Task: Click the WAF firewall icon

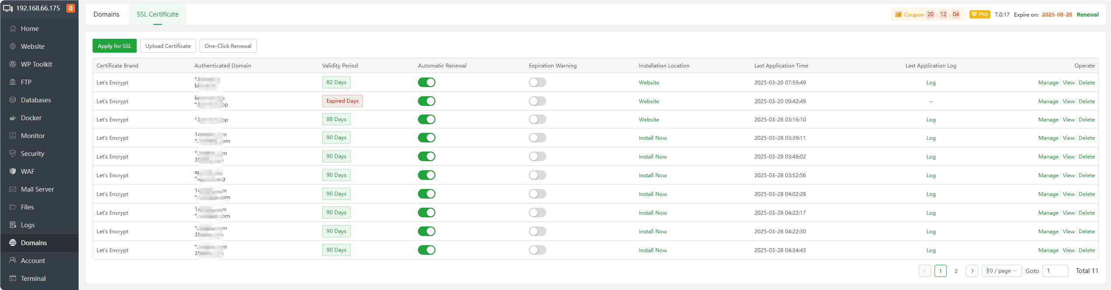Action: [x=13, y=172]
